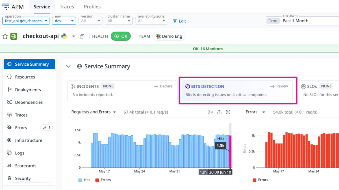Collapse the Service Summary section chevron

[68, 66]
